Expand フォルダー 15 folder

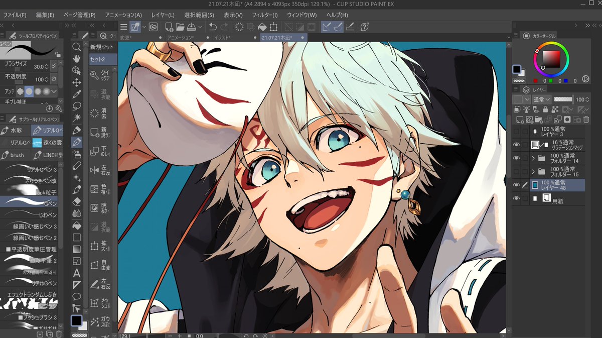coord(533,172)
